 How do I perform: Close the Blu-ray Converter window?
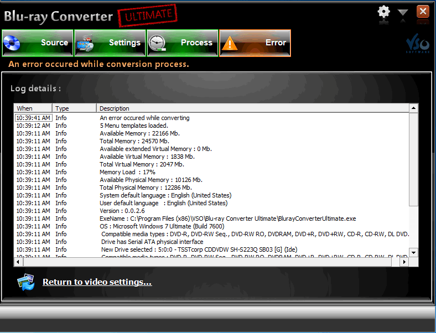423,12
